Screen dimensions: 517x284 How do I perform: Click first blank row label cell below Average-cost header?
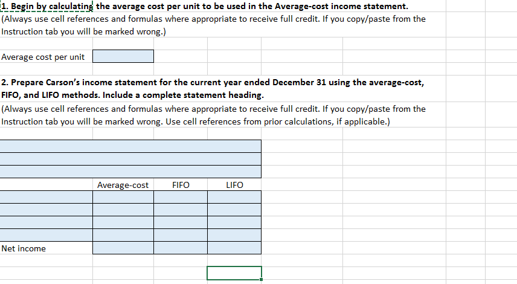pos(46,197)
